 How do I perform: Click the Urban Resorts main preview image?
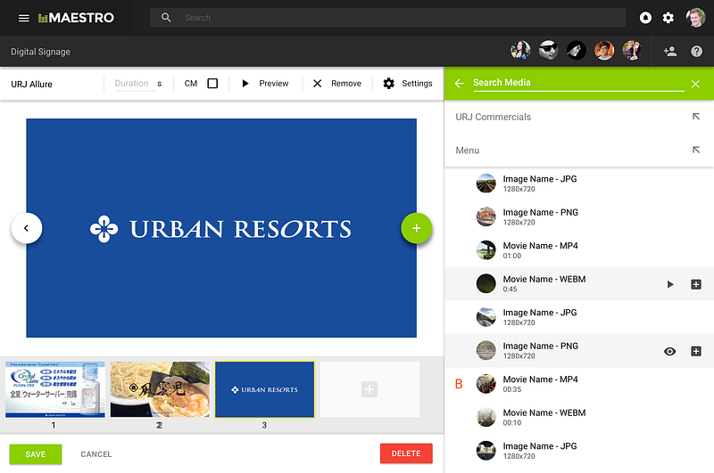[221, 228]
